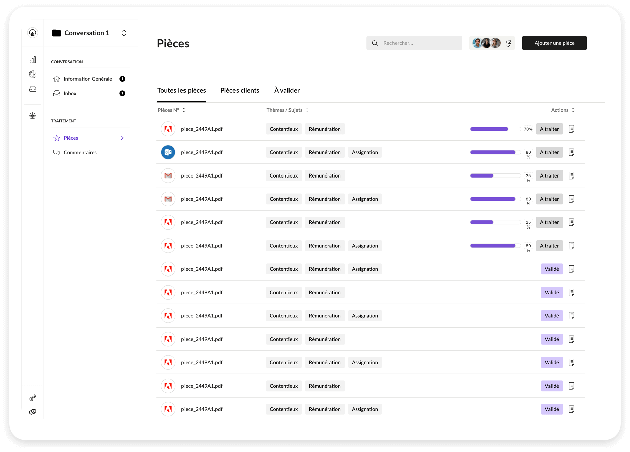
Task: Switch to the Pièces clients tab
Action: coord(240,90)
